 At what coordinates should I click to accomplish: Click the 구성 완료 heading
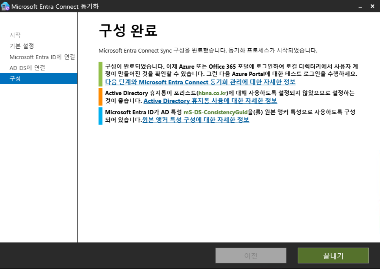(x=128, y=30)
